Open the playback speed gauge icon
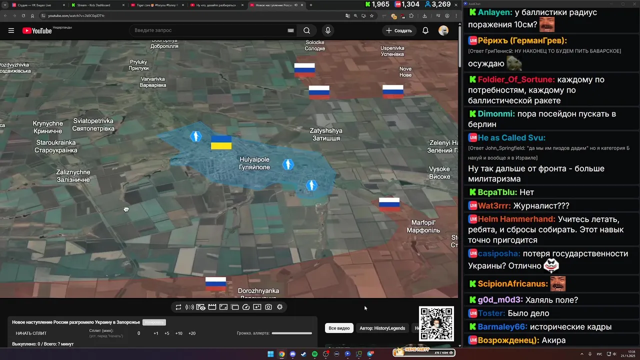 pyautogui.click(x=246, y=307)
